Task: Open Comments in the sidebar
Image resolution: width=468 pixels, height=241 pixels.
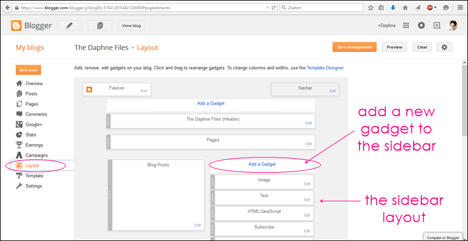Action: 36,114
